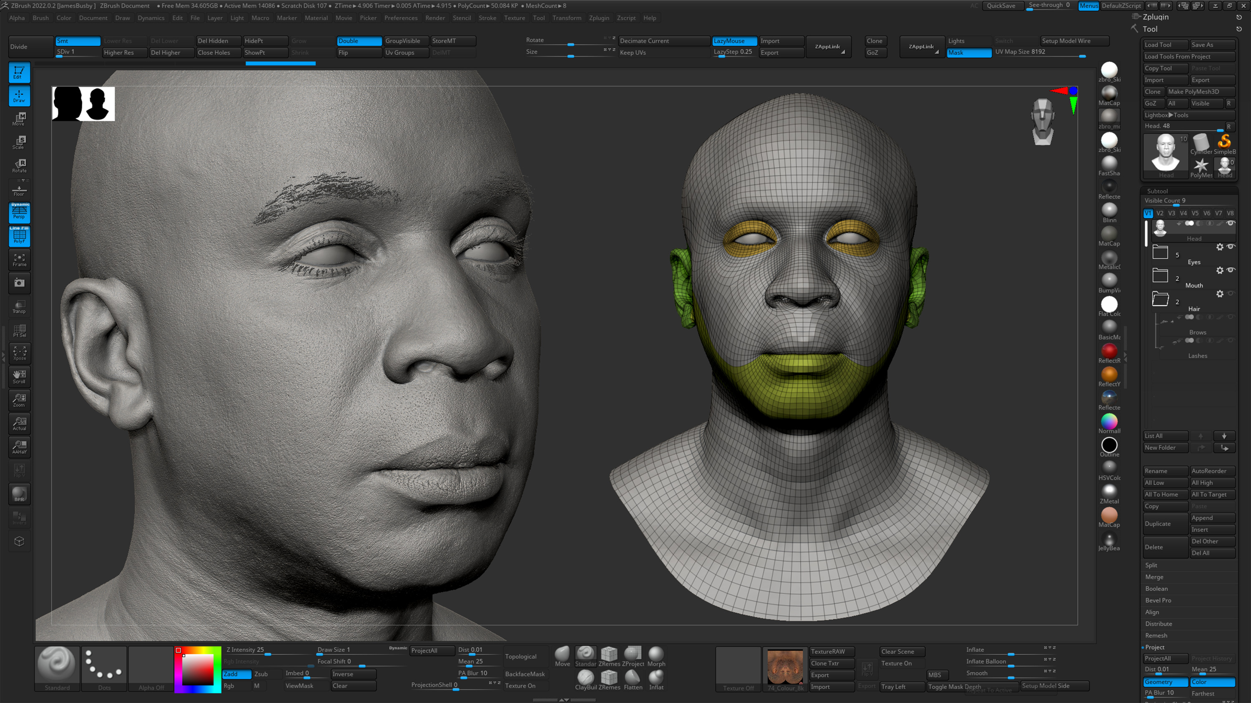Toggle Persp perspective mode

[x=20, y=212]
